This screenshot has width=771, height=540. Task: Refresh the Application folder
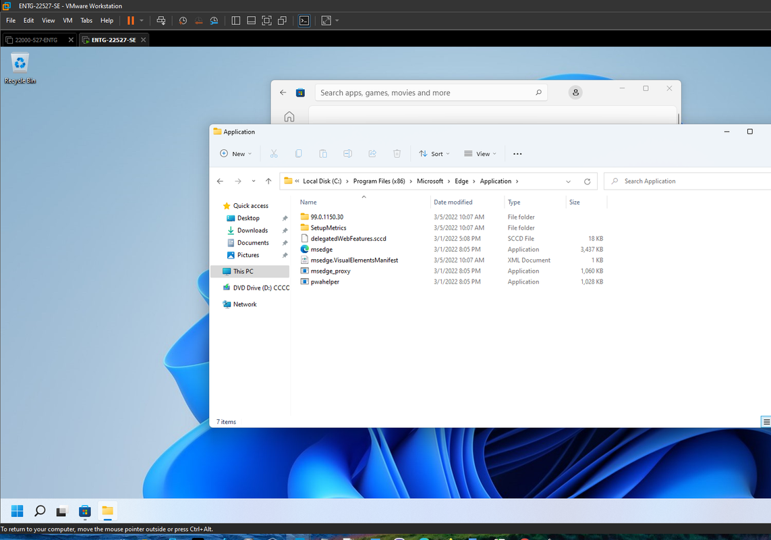point(587,182)
